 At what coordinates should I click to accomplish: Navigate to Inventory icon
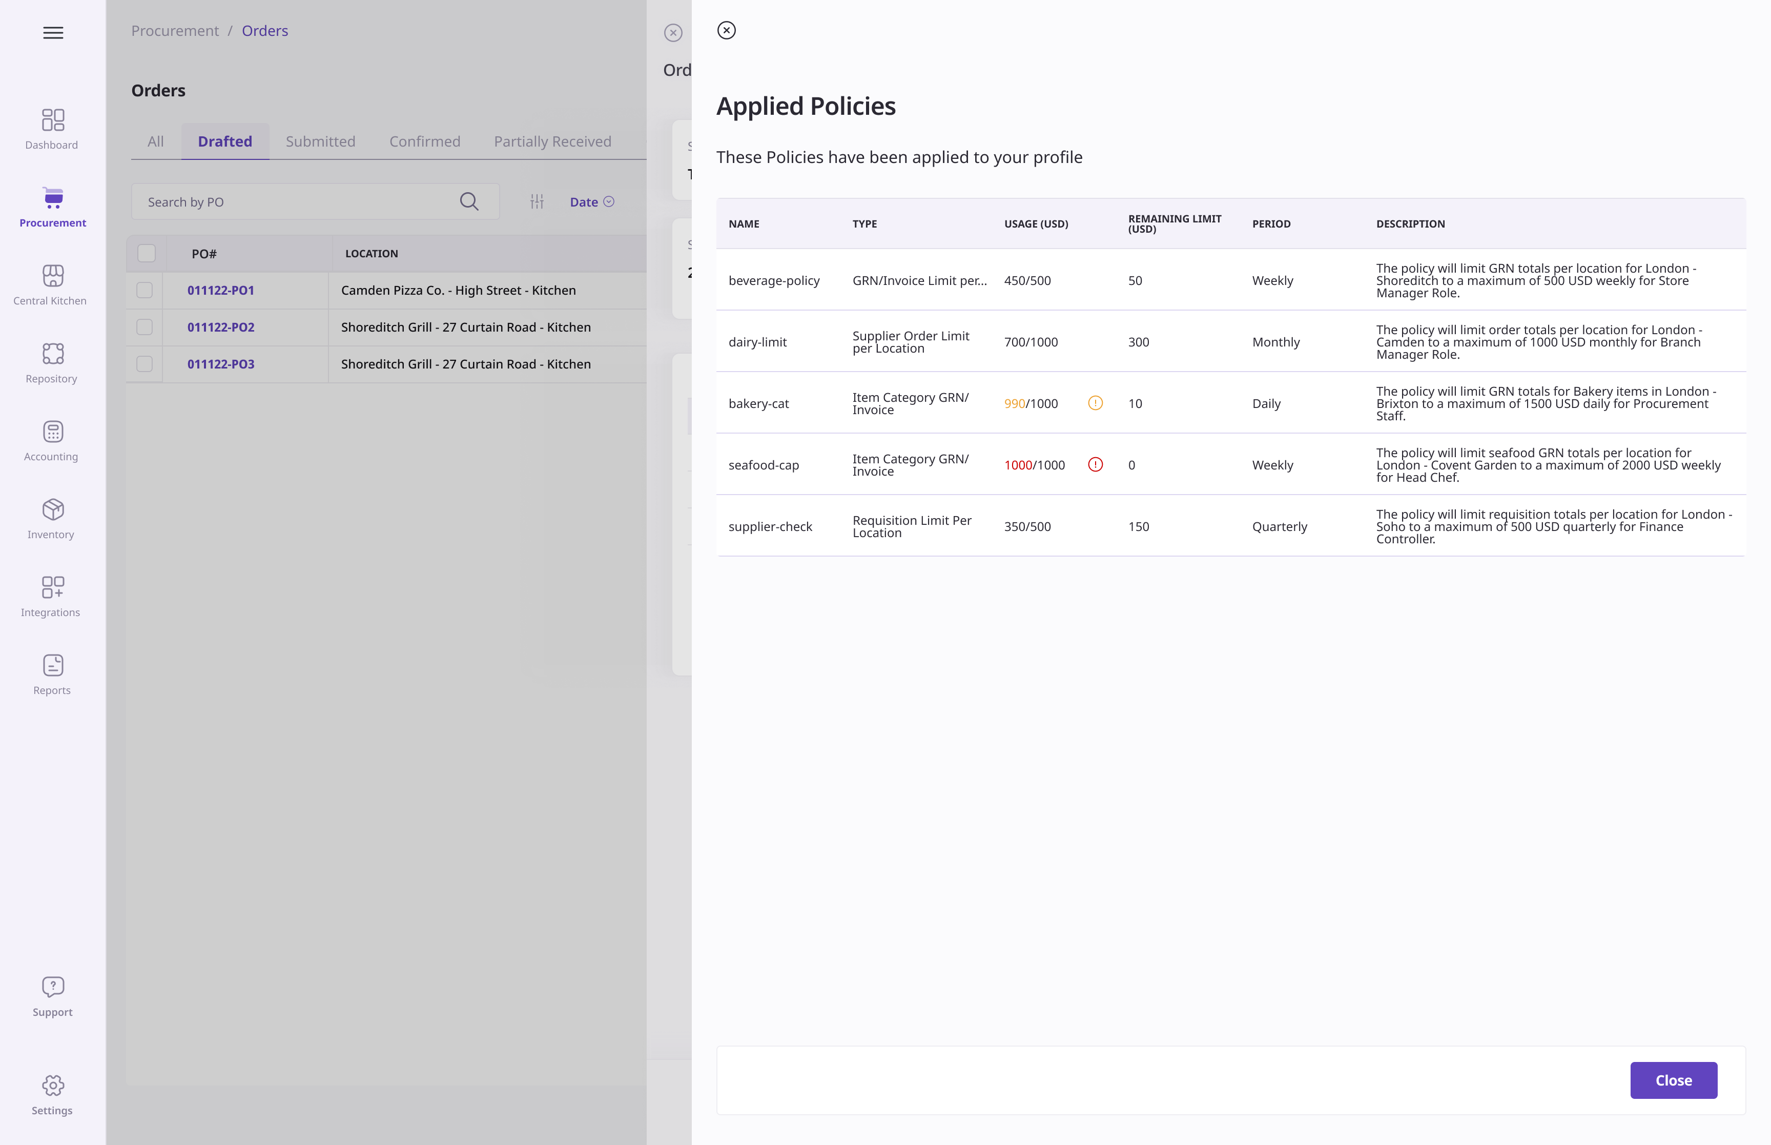pyautogui.click(x=52, y=518)
